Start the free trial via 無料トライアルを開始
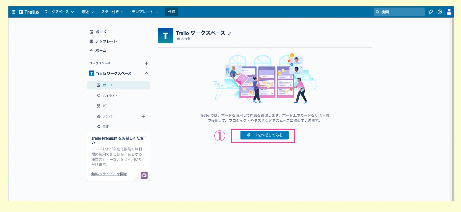Viewport: 461px width, 212px height. 109,174
